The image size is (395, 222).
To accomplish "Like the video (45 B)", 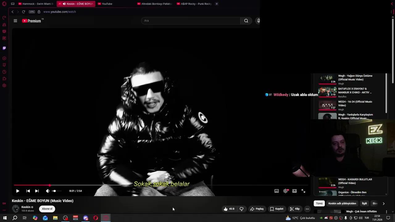I will (x=229, y=209).
